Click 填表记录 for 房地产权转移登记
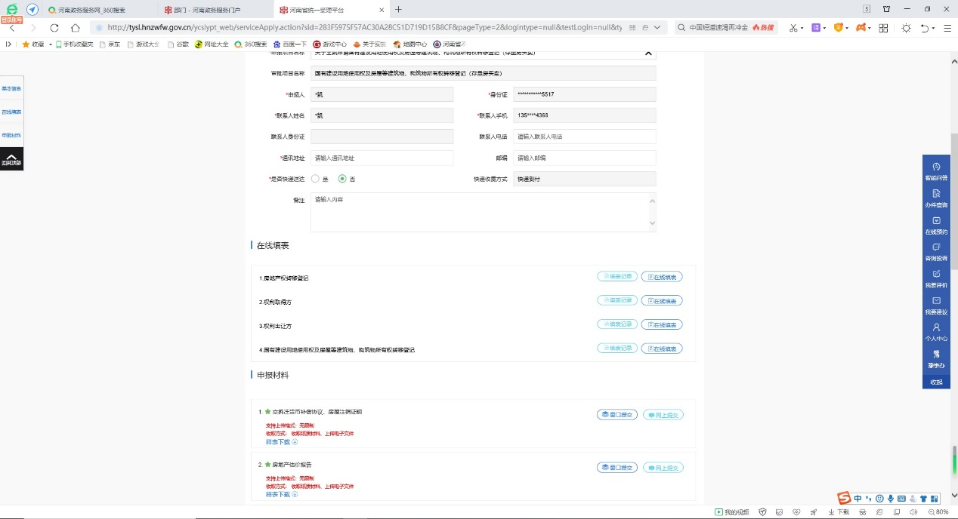 [617, 277]
